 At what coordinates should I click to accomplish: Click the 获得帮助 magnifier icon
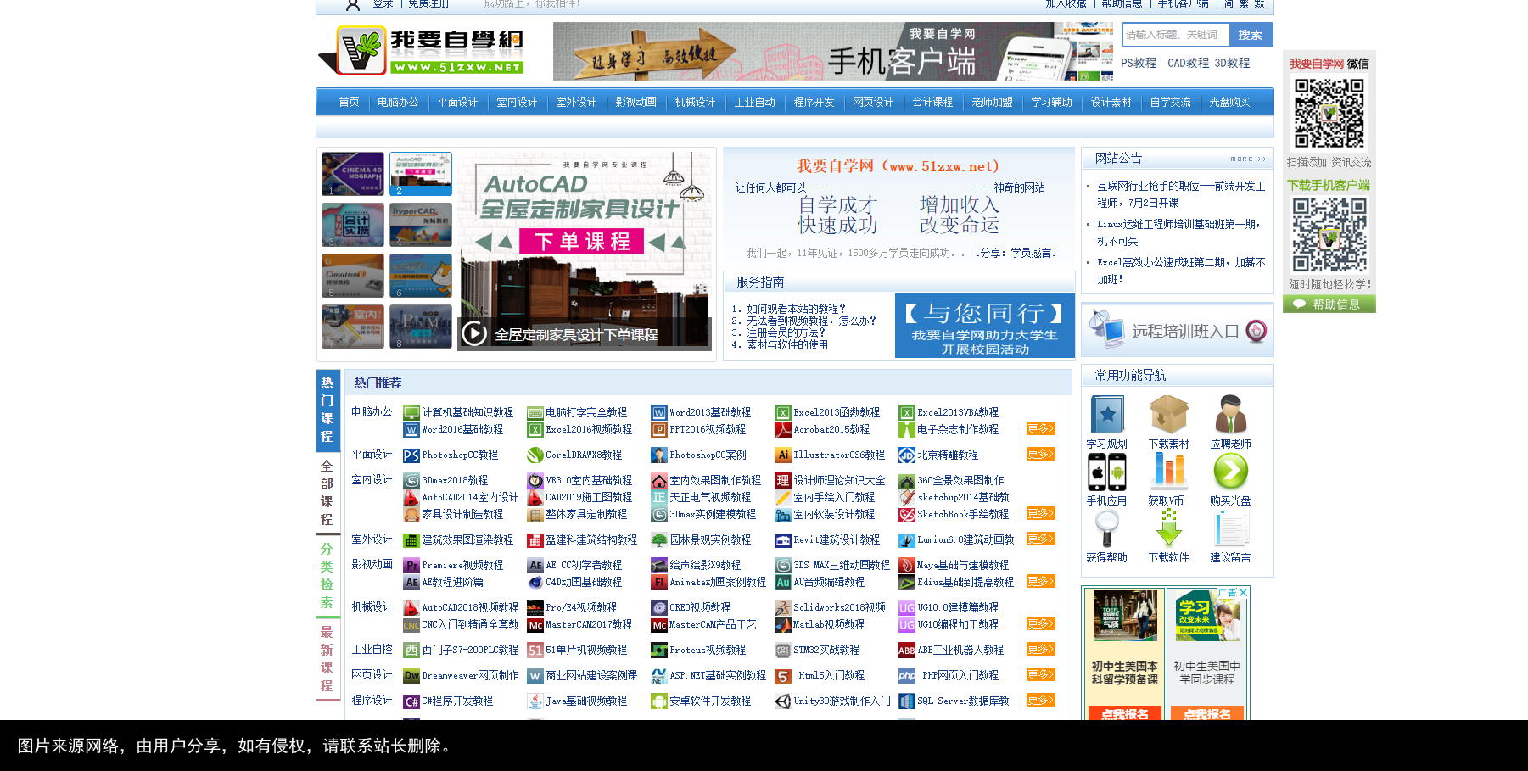coord(1107,528)
